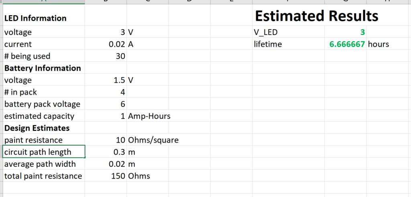Select the 'circuit path length' cell
Screen dimensions: 411x197
pyautogui.click(x=43, y=152)
